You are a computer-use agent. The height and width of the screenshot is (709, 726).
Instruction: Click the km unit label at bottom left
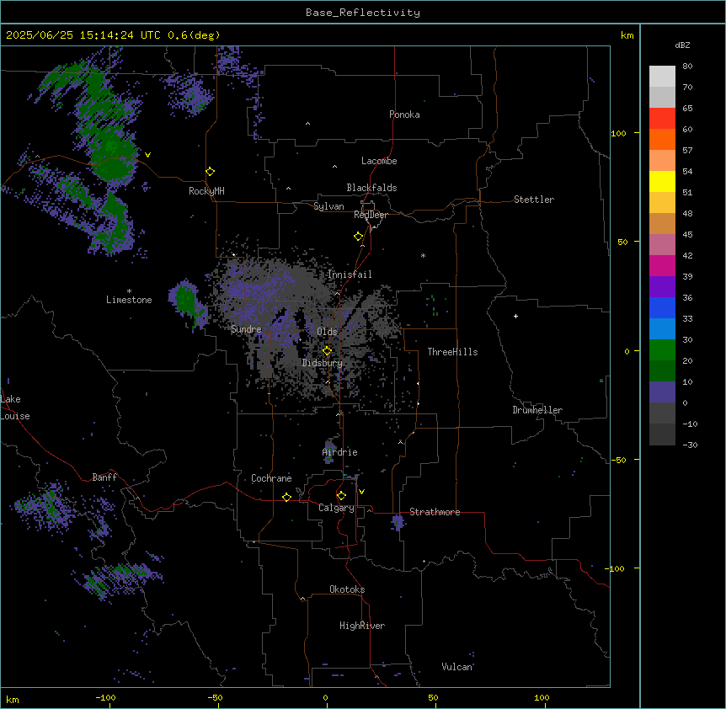(13, 699)
